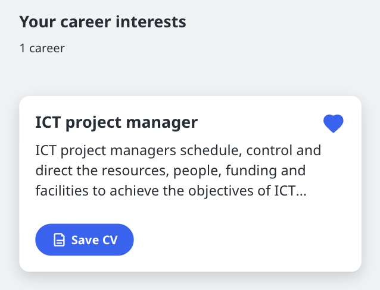This screenshot has width=380, height=290.
Task: Click the 'direct the resources, people' description line
Action: pyautogui.click(x=170, y=171)
